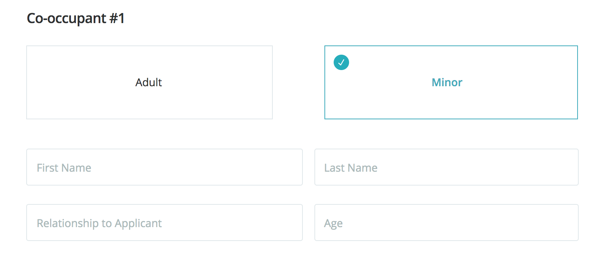This screenshot has height=261, width=608.
Task: Click the teal Minor label text
Action: pos(447,82)
